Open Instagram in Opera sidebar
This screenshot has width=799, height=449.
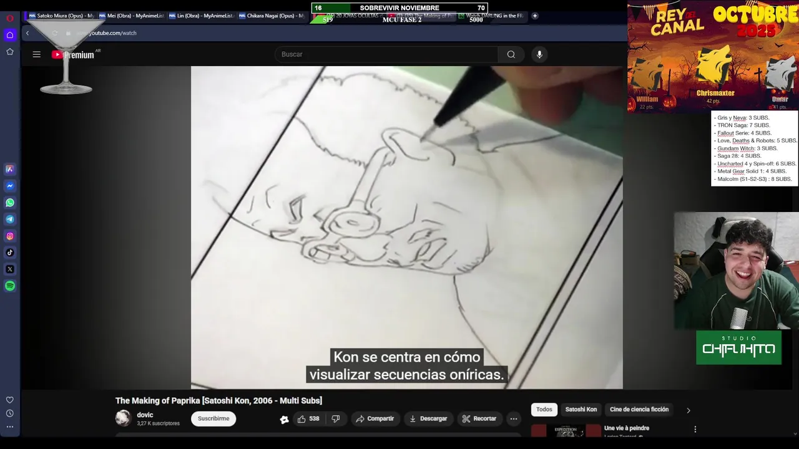[10, 236]
